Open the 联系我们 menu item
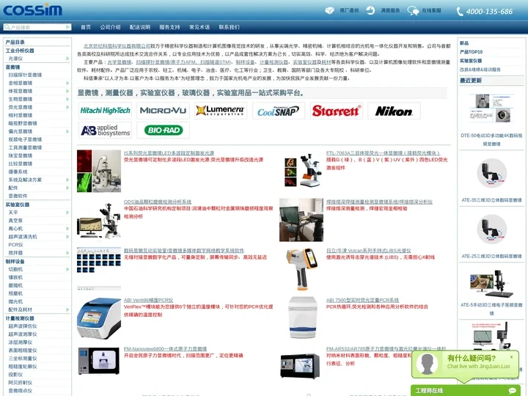This screenshot has width=528, height=396. click(229, 27)
